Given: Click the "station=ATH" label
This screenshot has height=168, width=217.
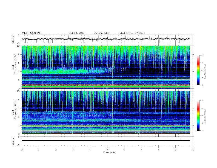Looking at the screenshot, I should [102, 33].
